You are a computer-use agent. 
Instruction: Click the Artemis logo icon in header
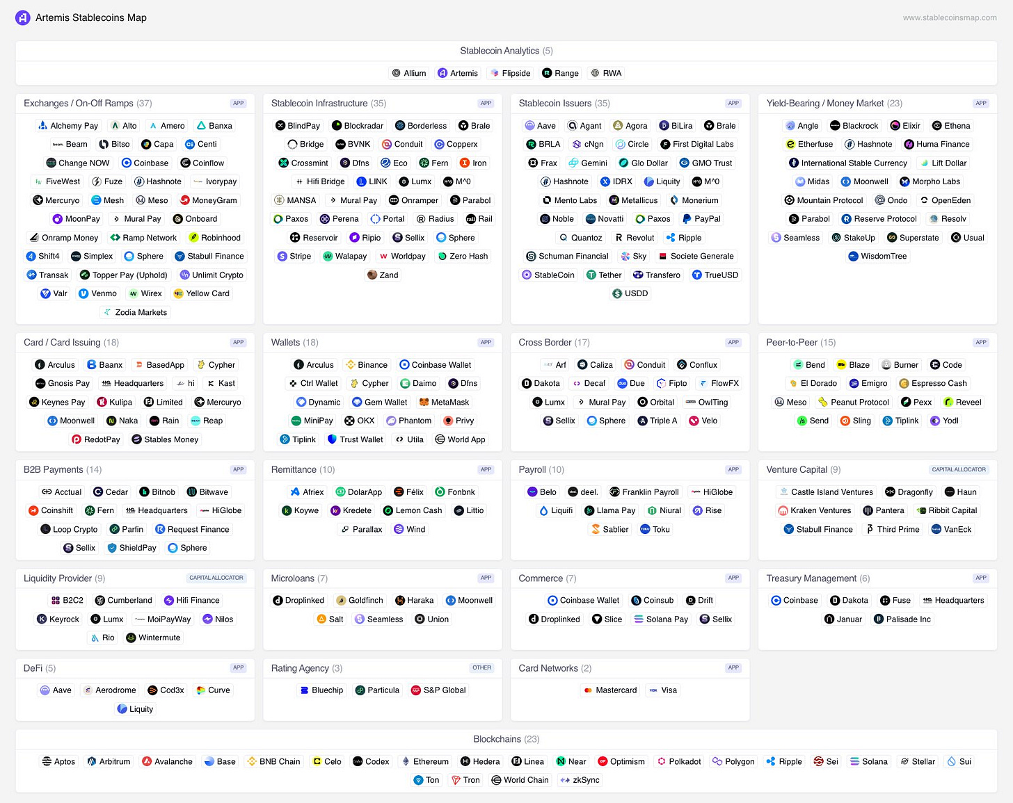(x=22, y=17)
